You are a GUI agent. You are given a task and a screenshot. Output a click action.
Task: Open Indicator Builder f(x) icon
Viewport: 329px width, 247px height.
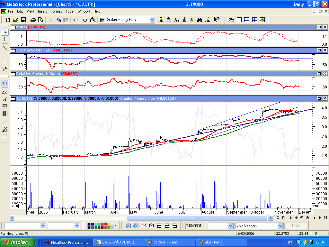[x=176, y=20]
